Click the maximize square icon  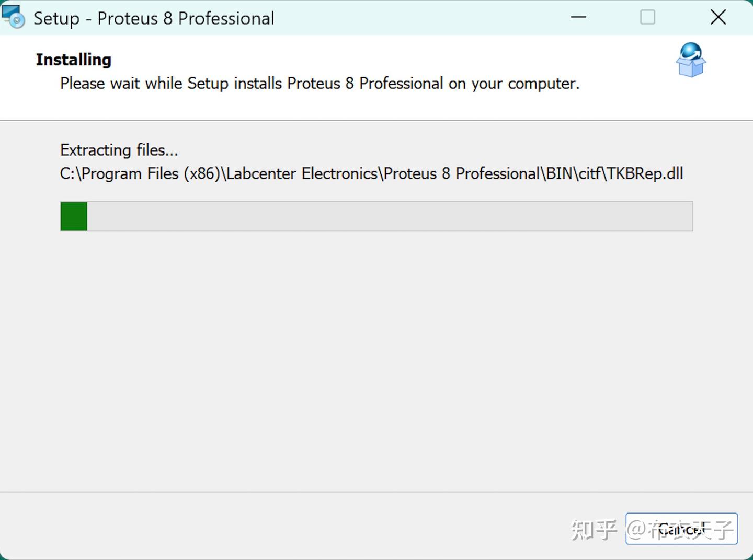pos(647,17)
